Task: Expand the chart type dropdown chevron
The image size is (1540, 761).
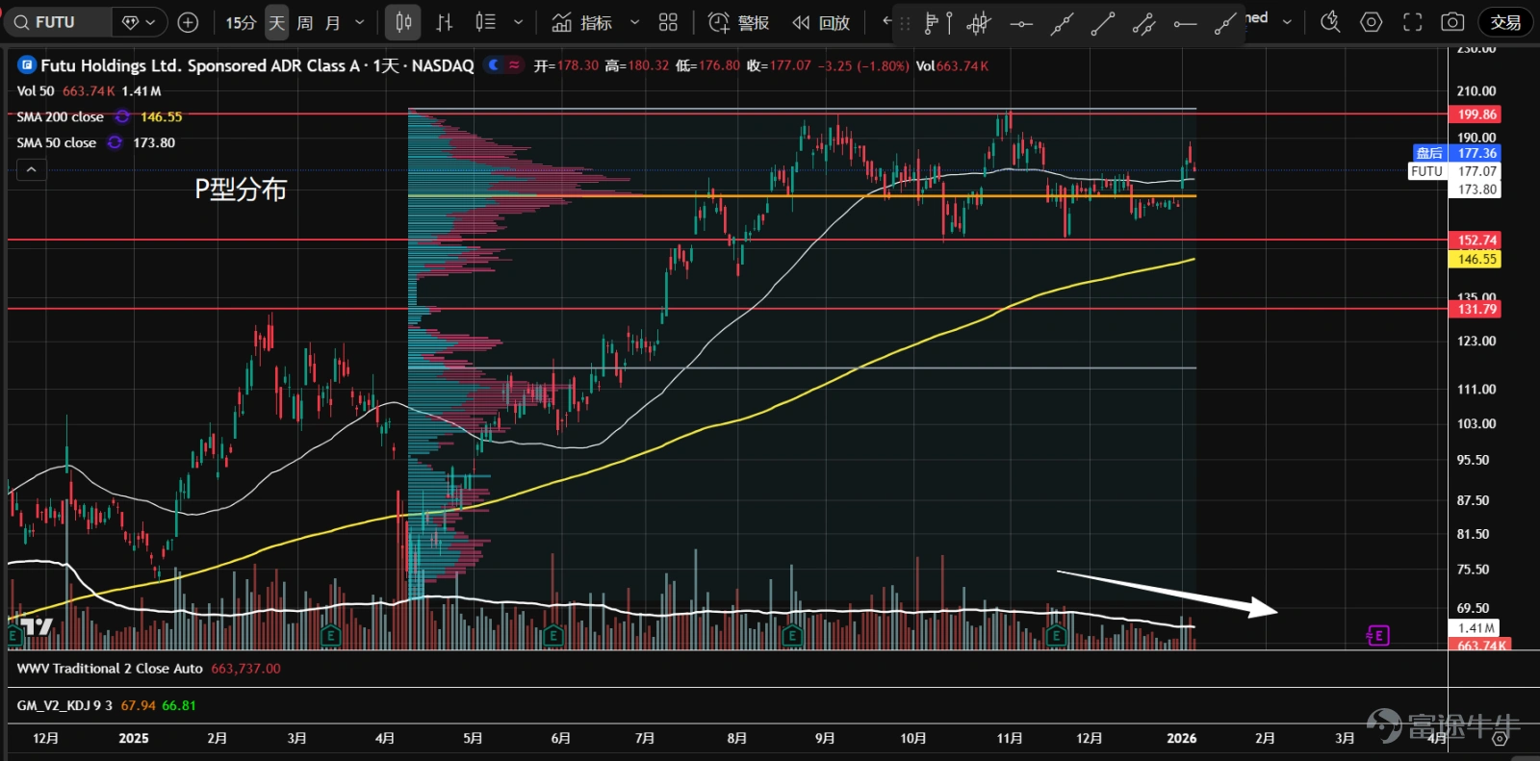Action: click(x=519, y=22)
